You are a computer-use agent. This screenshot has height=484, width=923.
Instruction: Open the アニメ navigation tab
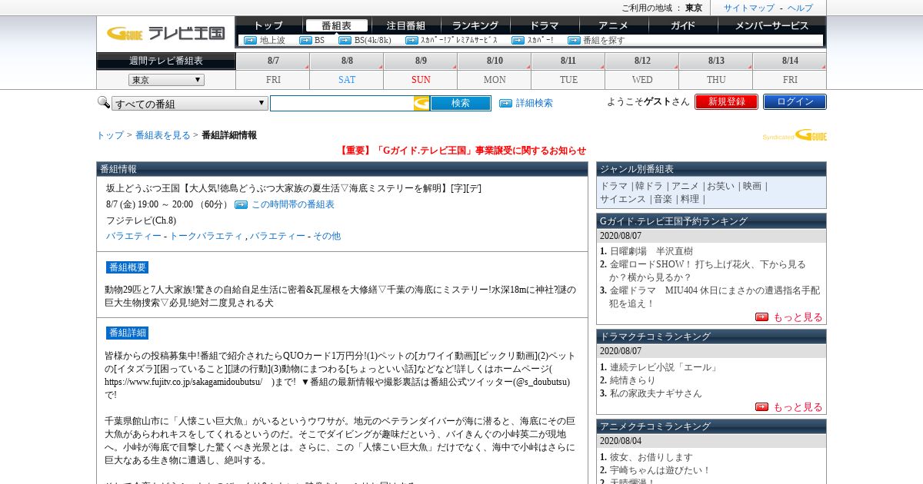(x=614, y=25)
